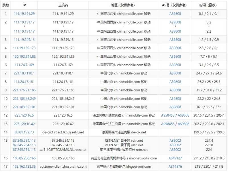
Task: Select time value 2.8 / 2.8 / 5.1
Action: click(x=209, y=48)
